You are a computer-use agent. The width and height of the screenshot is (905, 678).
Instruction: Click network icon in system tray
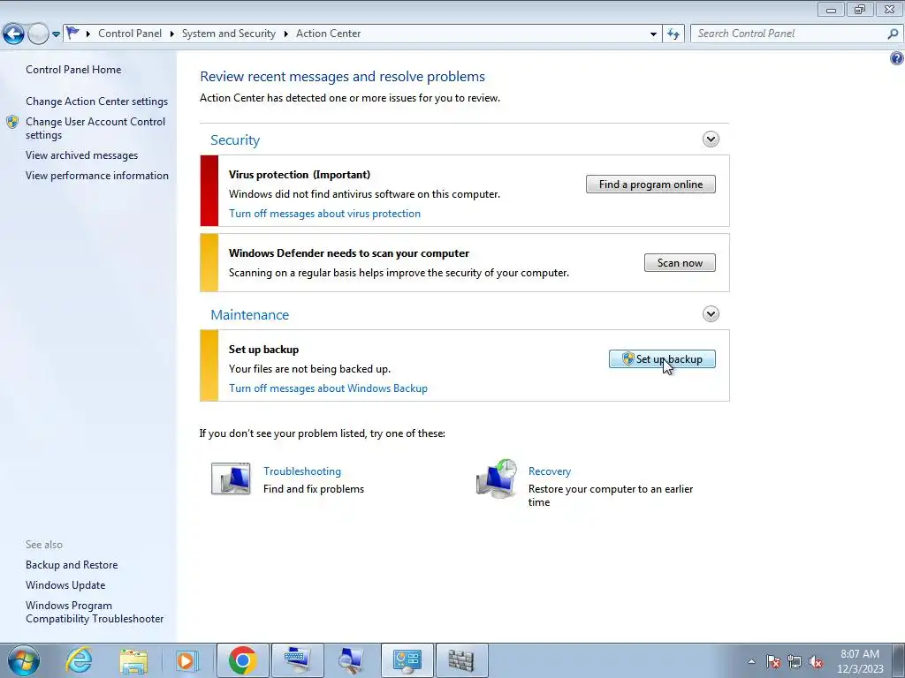[795, 661]
